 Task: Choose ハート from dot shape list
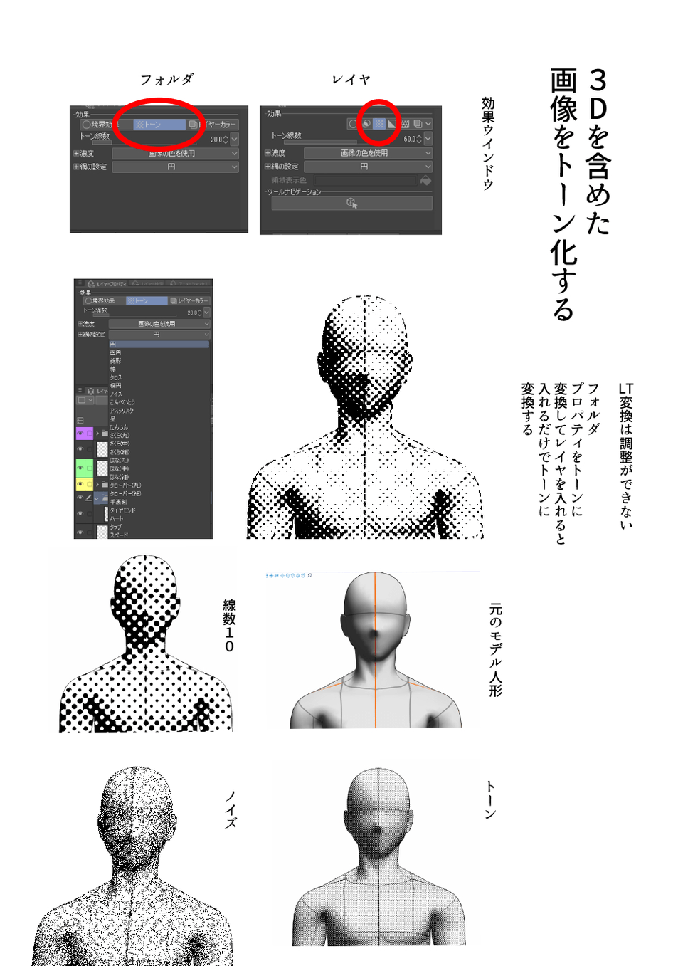(x=117, y=518)
